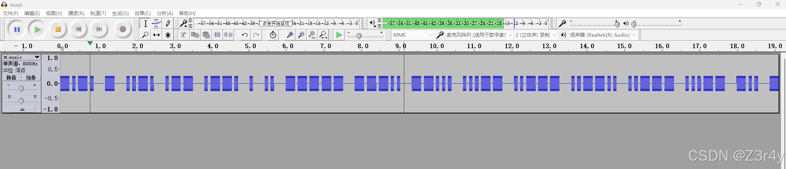Select the Zoom (magnifier) tool
This screenshot has height=169, width=786.
coord(145,35)
